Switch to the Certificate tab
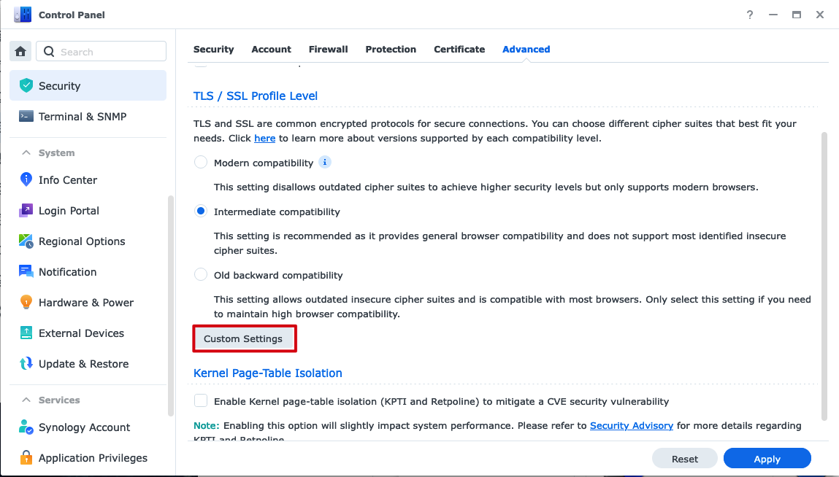839x477 pixels. 459,50
